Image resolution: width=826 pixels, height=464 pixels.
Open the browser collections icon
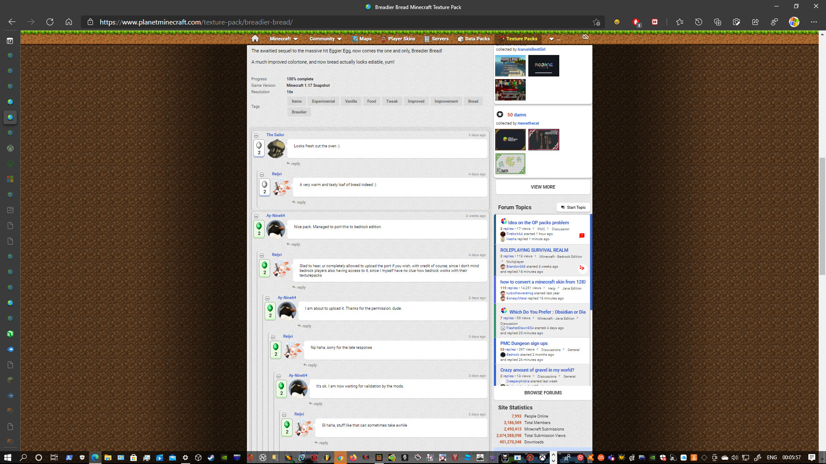click(x=718, y=22)
